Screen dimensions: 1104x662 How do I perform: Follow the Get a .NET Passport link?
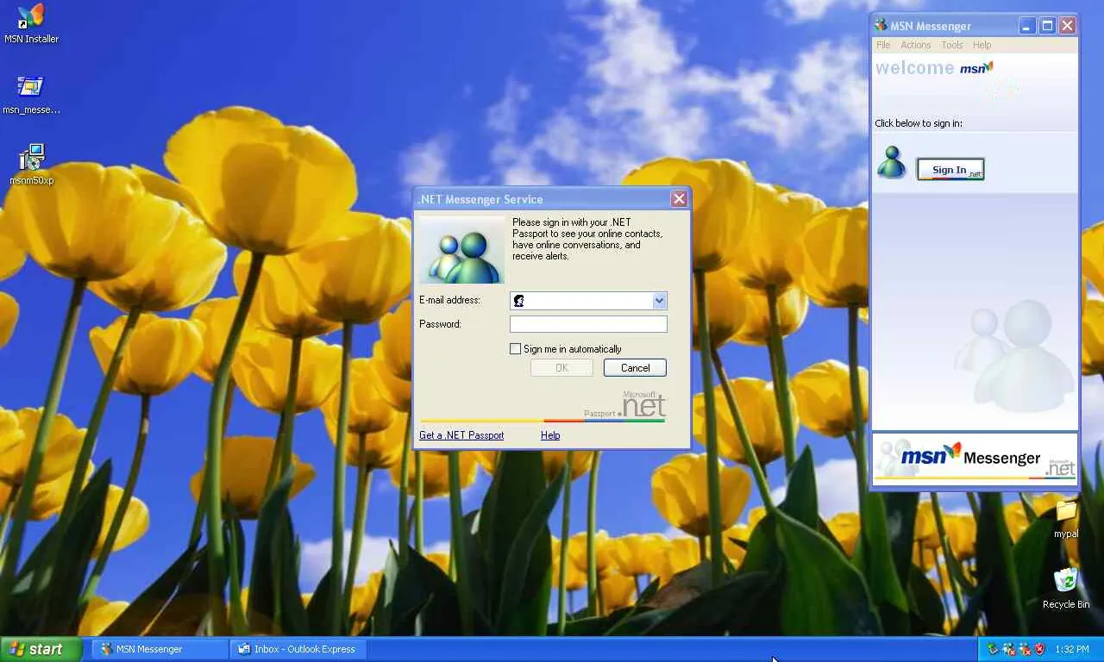click(461, 435)
